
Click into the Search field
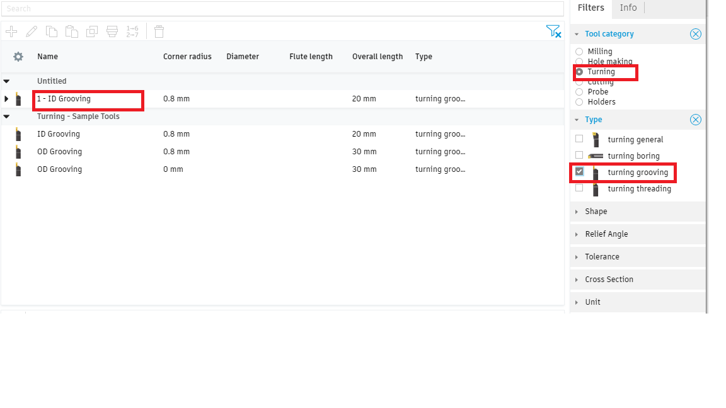pos(282,9)
